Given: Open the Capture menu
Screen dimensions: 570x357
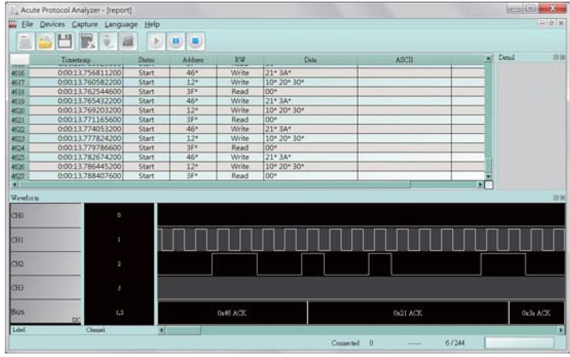Looking at the screenshot, I should pyautogui.click(x=85, y=24).
